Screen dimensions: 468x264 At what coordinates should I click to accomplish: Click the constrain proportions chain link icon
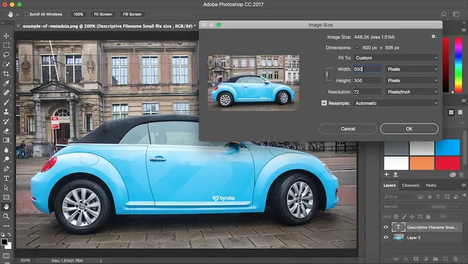326,74
